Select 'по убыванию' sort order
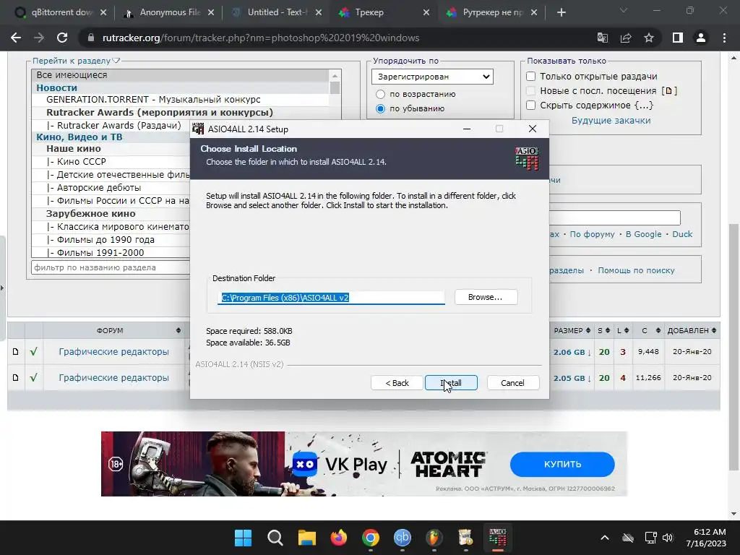Screen dimensions: 740x555 click(380, 108)
